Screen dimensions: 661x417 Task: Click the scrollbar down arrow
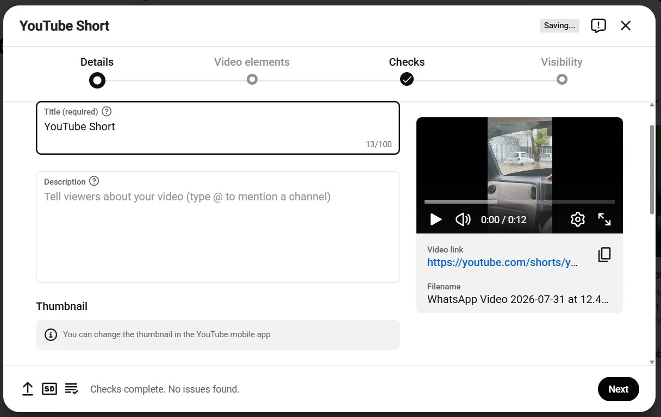pos(652,362)
